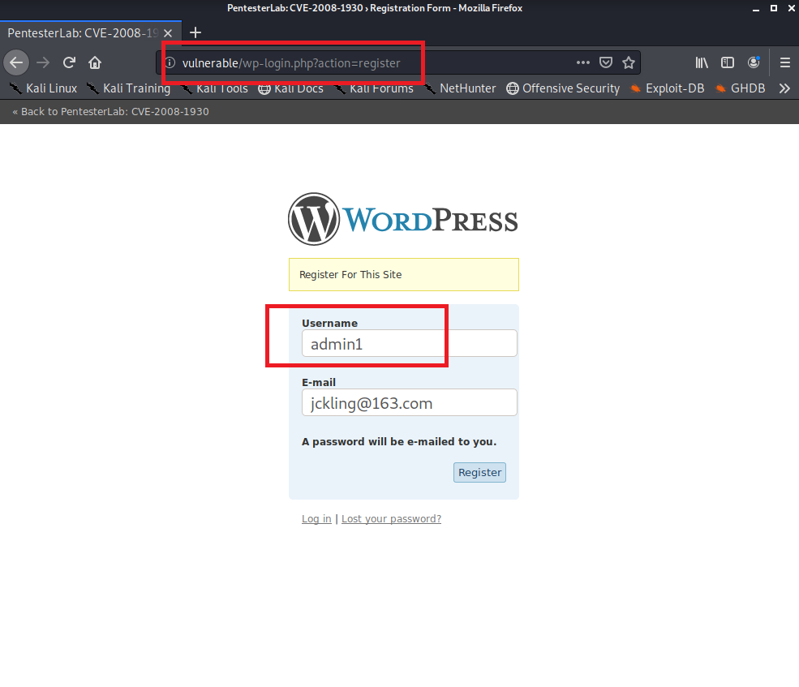Open the Pocket save icon
The image size is (799, 687).
click(606, 62)
